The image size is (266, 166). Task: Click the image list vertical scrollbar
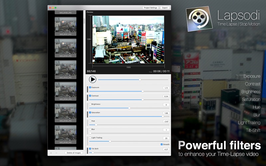(x=84, y=21)
